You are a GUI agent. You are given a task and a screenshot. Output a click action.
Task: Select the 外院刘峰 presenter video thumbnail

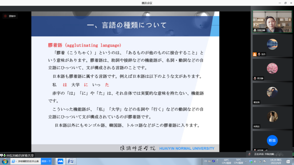pyautogui.click(x=272, y=21)
